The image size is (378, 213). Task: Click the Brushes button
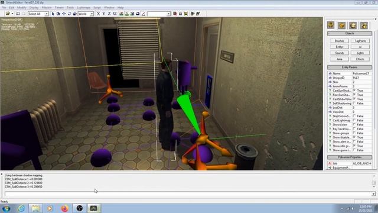pyautogui.click(x=340, y=41)
